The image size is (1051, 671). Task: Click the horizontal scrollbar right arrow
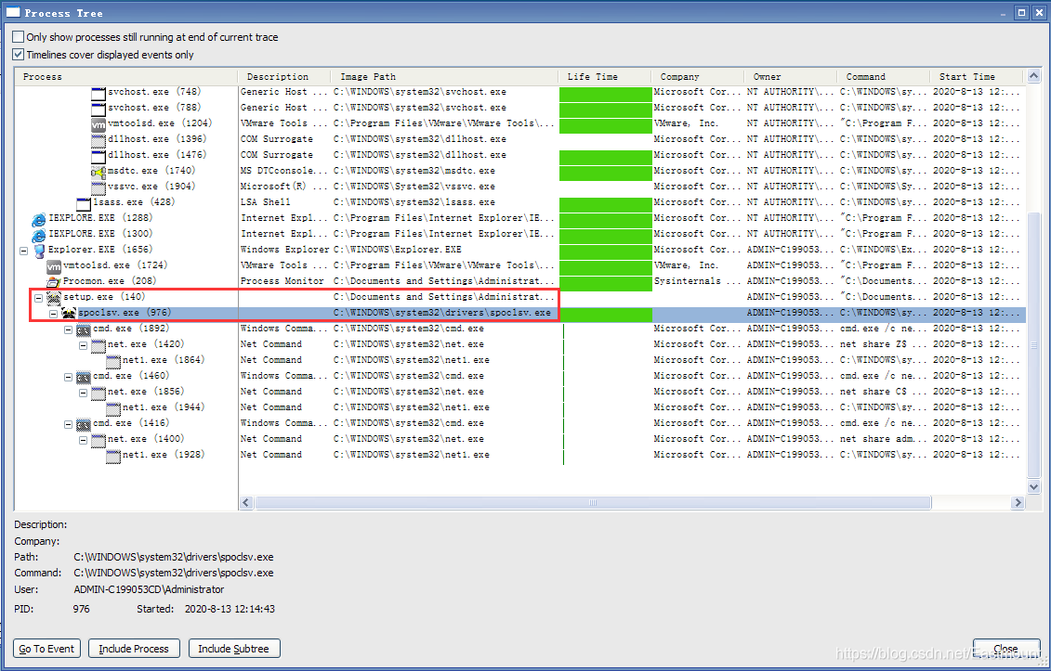(1018, 502)
